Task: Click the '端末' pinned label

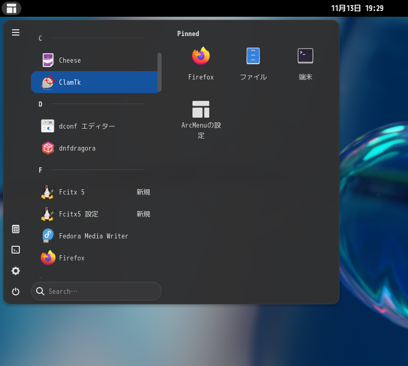Action: 305,77
